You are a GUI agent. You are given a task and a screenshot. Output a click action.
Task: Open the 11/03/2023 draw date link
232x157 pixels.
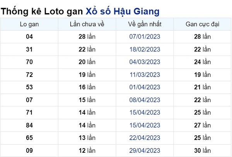coord(145,75)
